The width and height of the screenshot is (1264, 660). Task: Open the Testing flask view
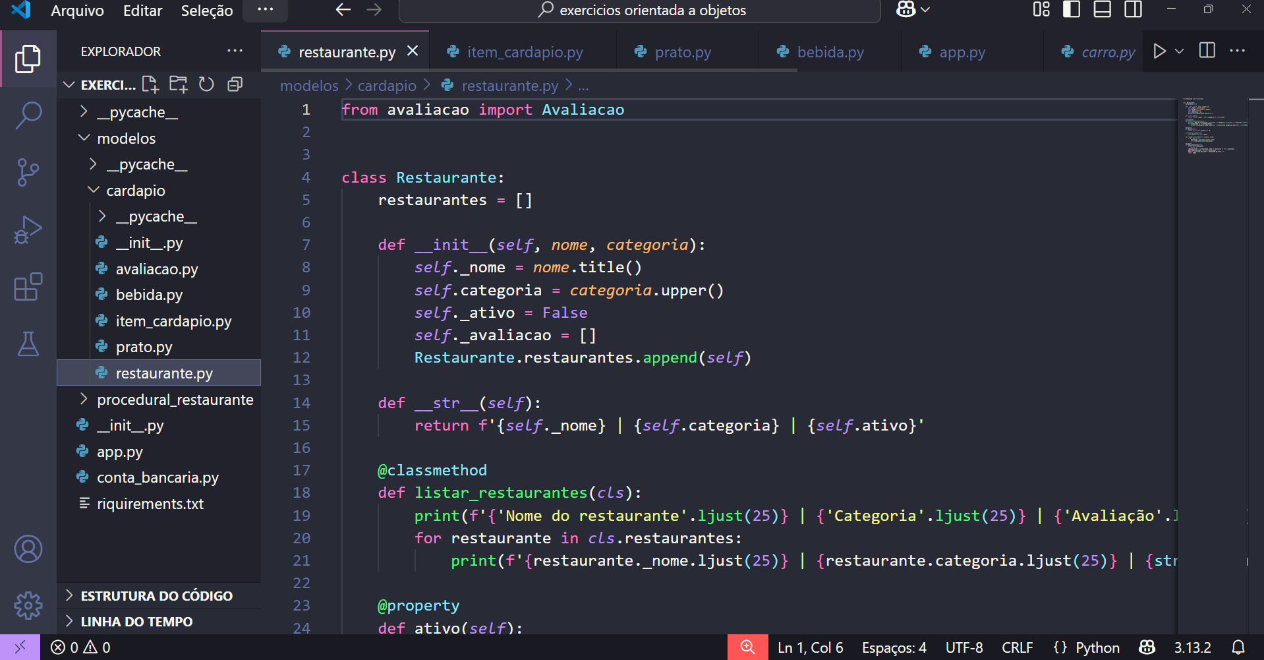pyautogui.click(x=28, y=344)
